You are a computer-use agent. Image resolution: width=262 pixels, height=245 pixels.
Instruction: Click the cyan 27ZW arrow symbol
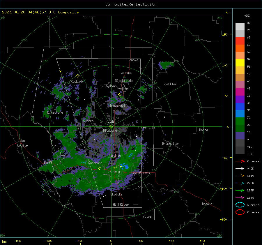pyautogui.click(x=240, y=183)
